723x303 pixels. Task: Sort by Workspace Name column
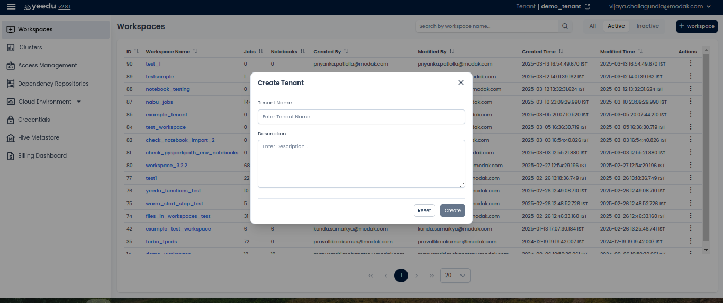195,52
